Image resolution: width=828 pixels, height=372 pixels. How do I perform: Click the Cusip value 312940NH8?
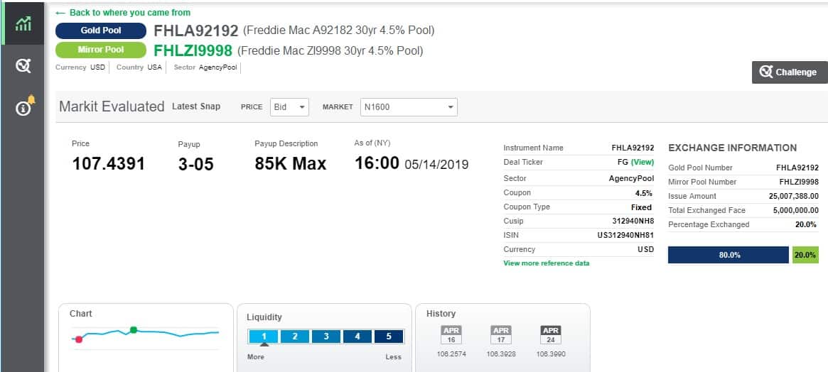click(x=633, y=221)
